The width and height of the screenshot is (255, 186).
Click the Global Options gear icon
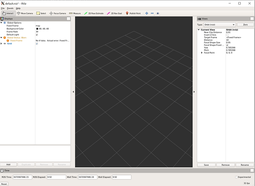coord(4,23)
